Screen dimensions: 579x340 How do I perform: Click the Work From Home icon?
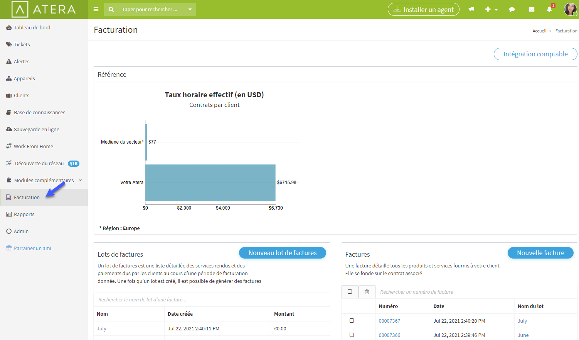click(x=9, y=146)
